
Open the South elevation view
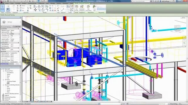pyautogui.click(x=9, y=90)
